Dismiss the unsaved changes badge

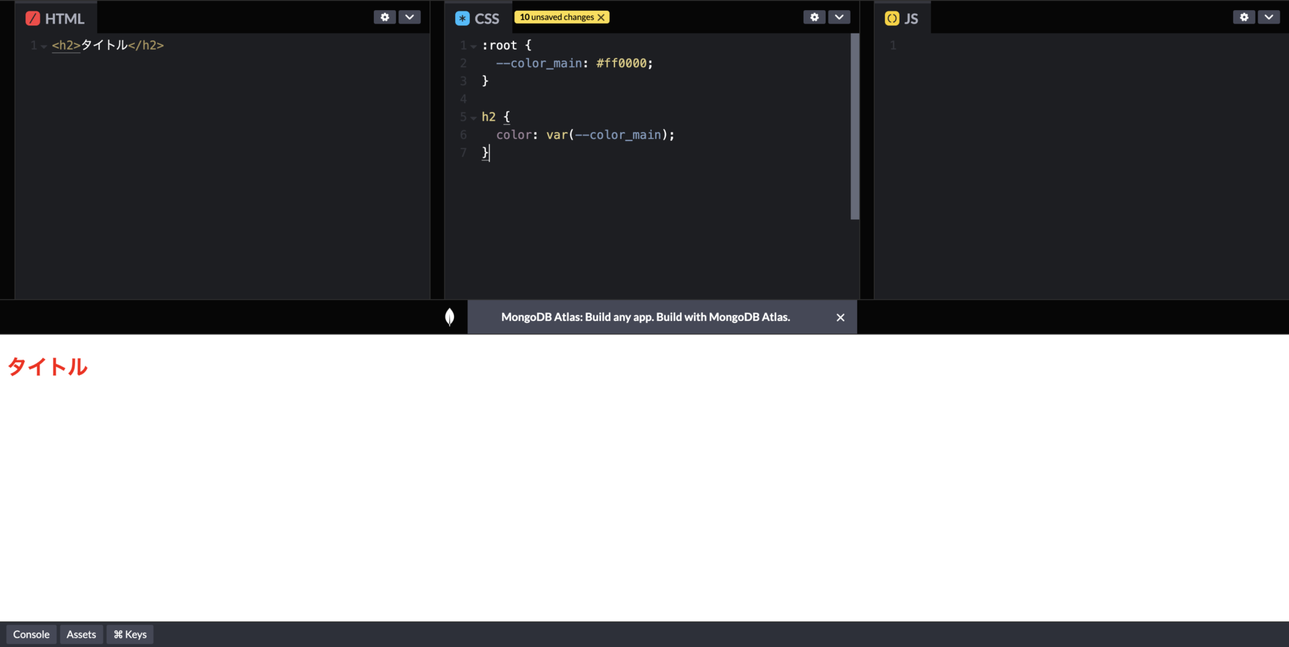click(602, 17)
